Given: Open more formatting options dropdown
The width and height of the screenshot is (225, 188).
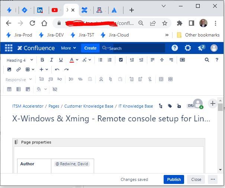Looking at the screenshot, I should (87, 60).
